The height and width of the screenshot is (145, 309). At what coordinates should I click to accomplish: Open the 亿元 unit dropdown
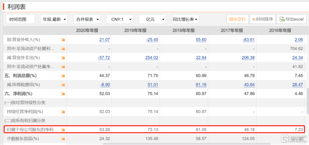[152, 19]
